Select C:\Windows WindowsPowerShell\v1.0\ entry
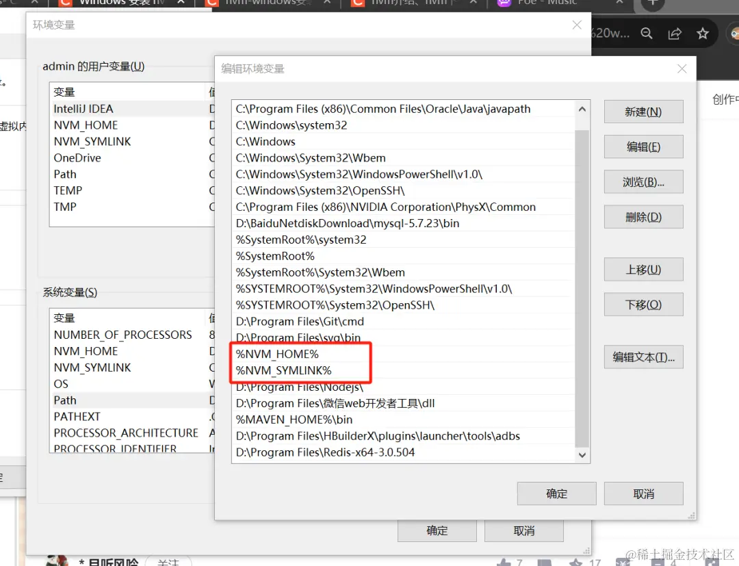The height and width of the screenshot is (566, 739). [404, 175]
